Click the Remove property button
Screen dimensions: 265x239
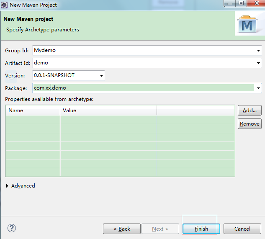click(250, 124)
